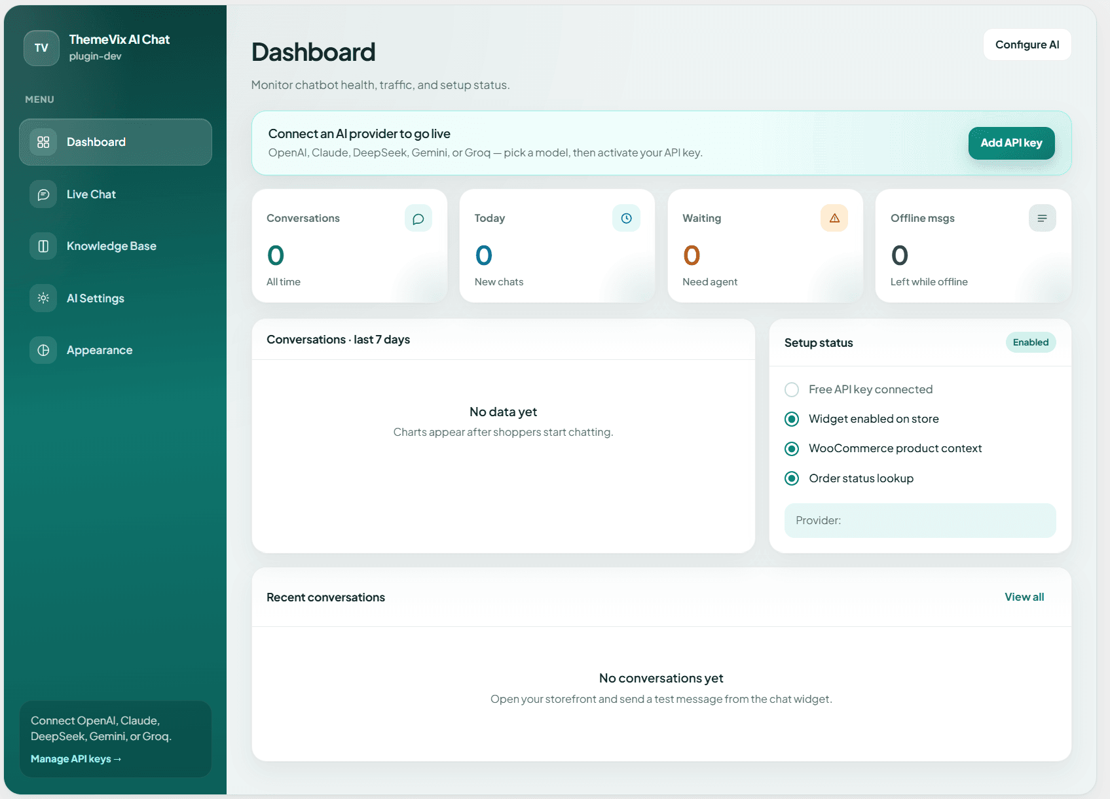Toggle the WooCommerce product context radio

792,449
